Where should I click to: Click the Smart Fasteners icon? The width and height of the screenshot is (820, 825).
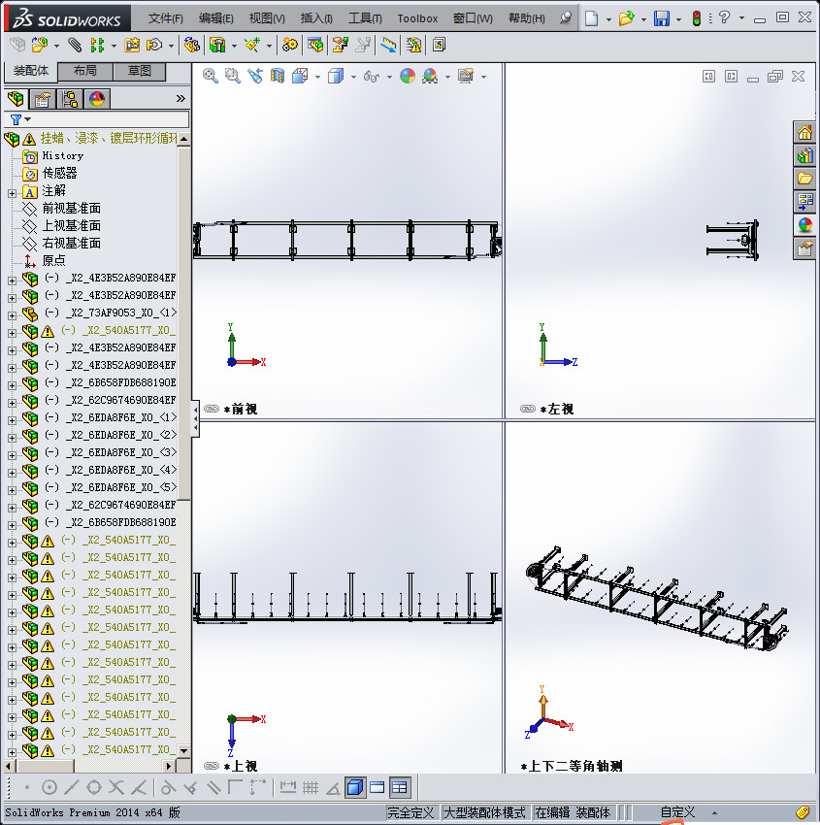pyautogui.click(x=132, y=45)
